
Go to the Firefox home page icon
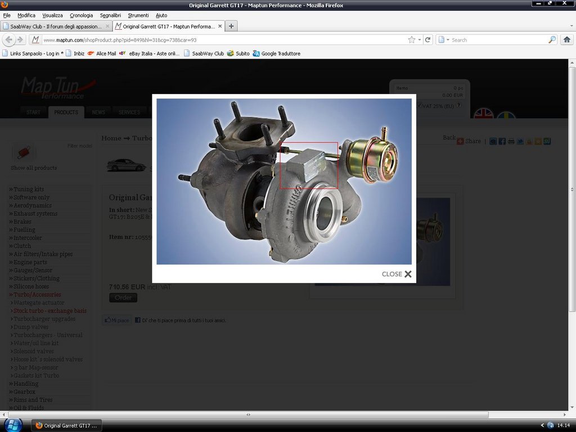click(566, 39)
